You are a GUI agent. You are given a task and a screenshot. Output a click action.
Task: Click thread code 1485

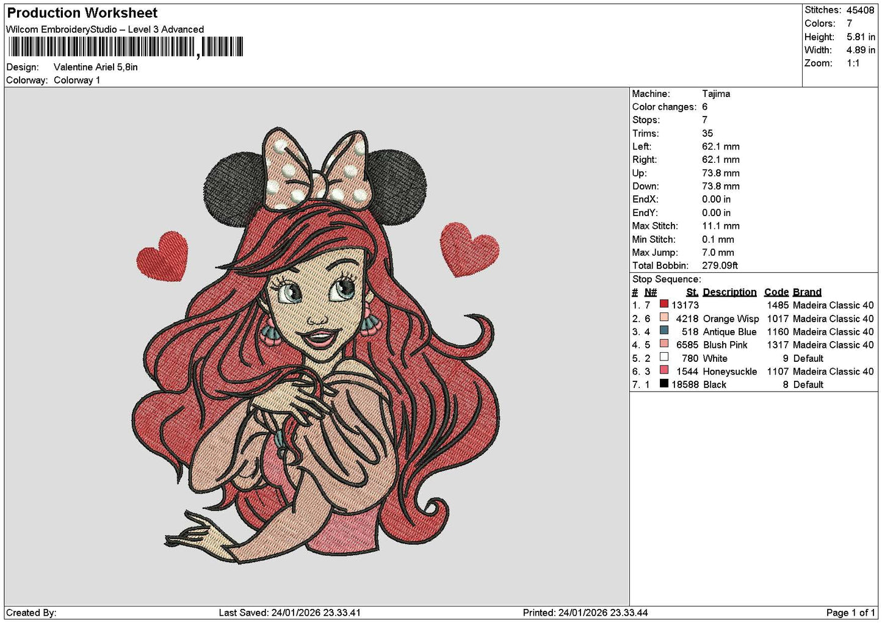(778, 305)
